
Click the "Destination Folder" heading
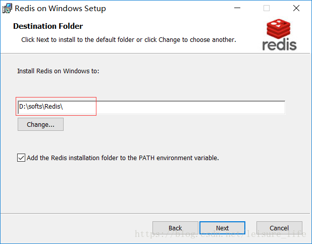coord(48,26)
